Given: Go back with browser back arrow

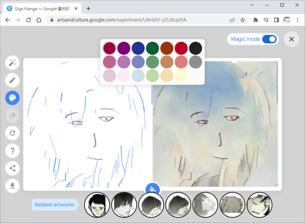Looking at the screenshot, I should tap(8, 20).
